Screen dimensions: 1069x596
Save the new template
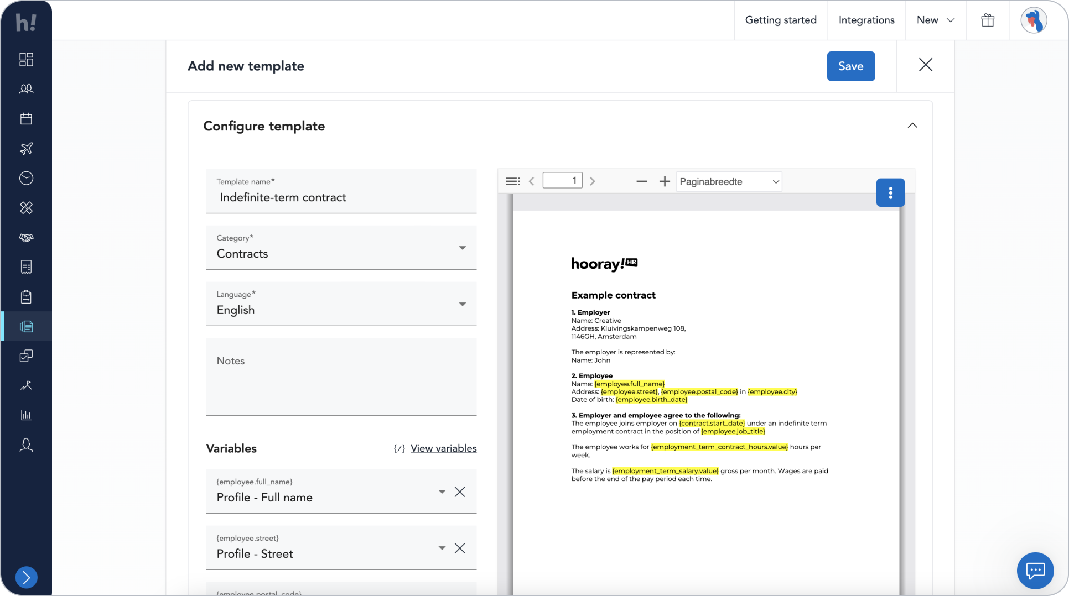pyautogui.click(x=850, y=66)
